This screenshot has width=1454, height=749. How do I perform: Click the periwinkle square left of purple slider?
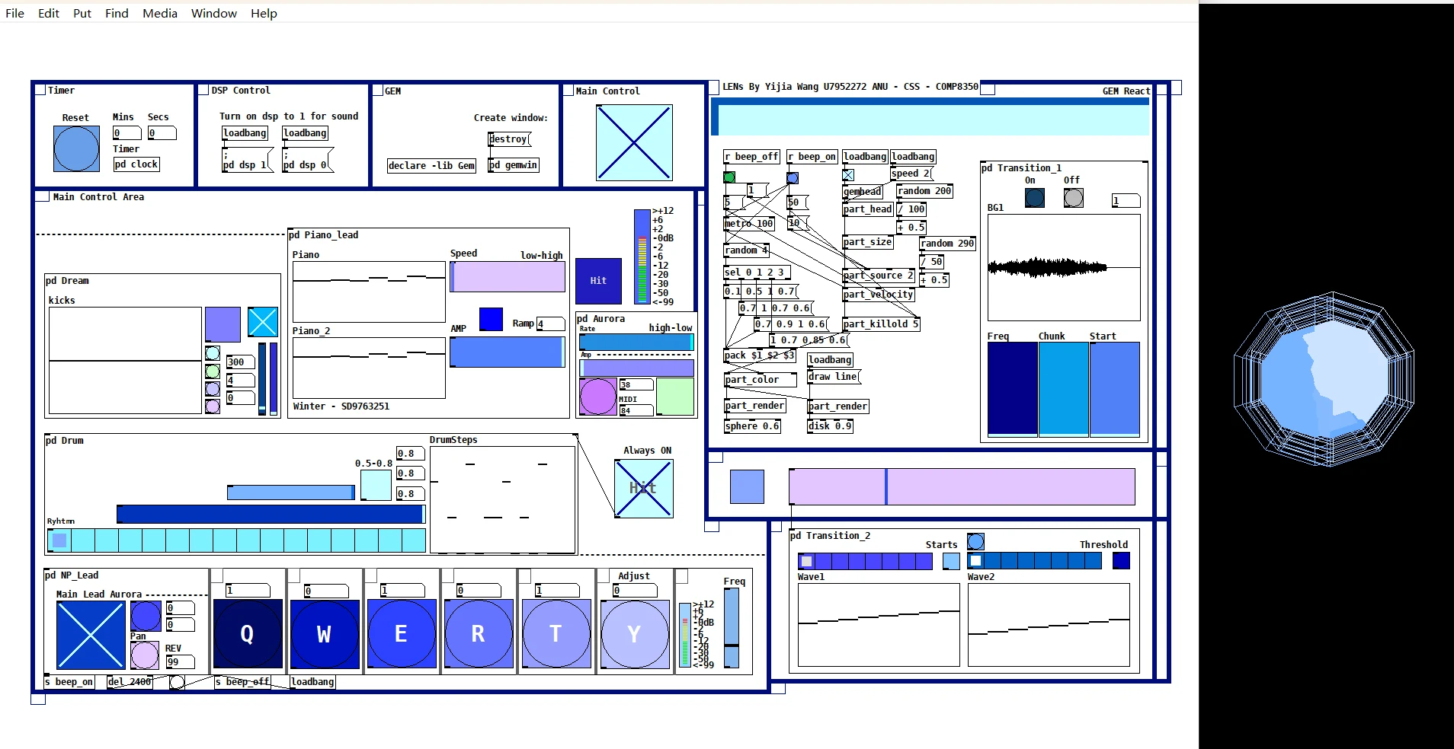(x=747, y=486)
